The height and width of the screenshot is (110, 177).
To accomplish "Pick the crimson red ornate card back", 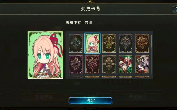I will coord(92,64).
